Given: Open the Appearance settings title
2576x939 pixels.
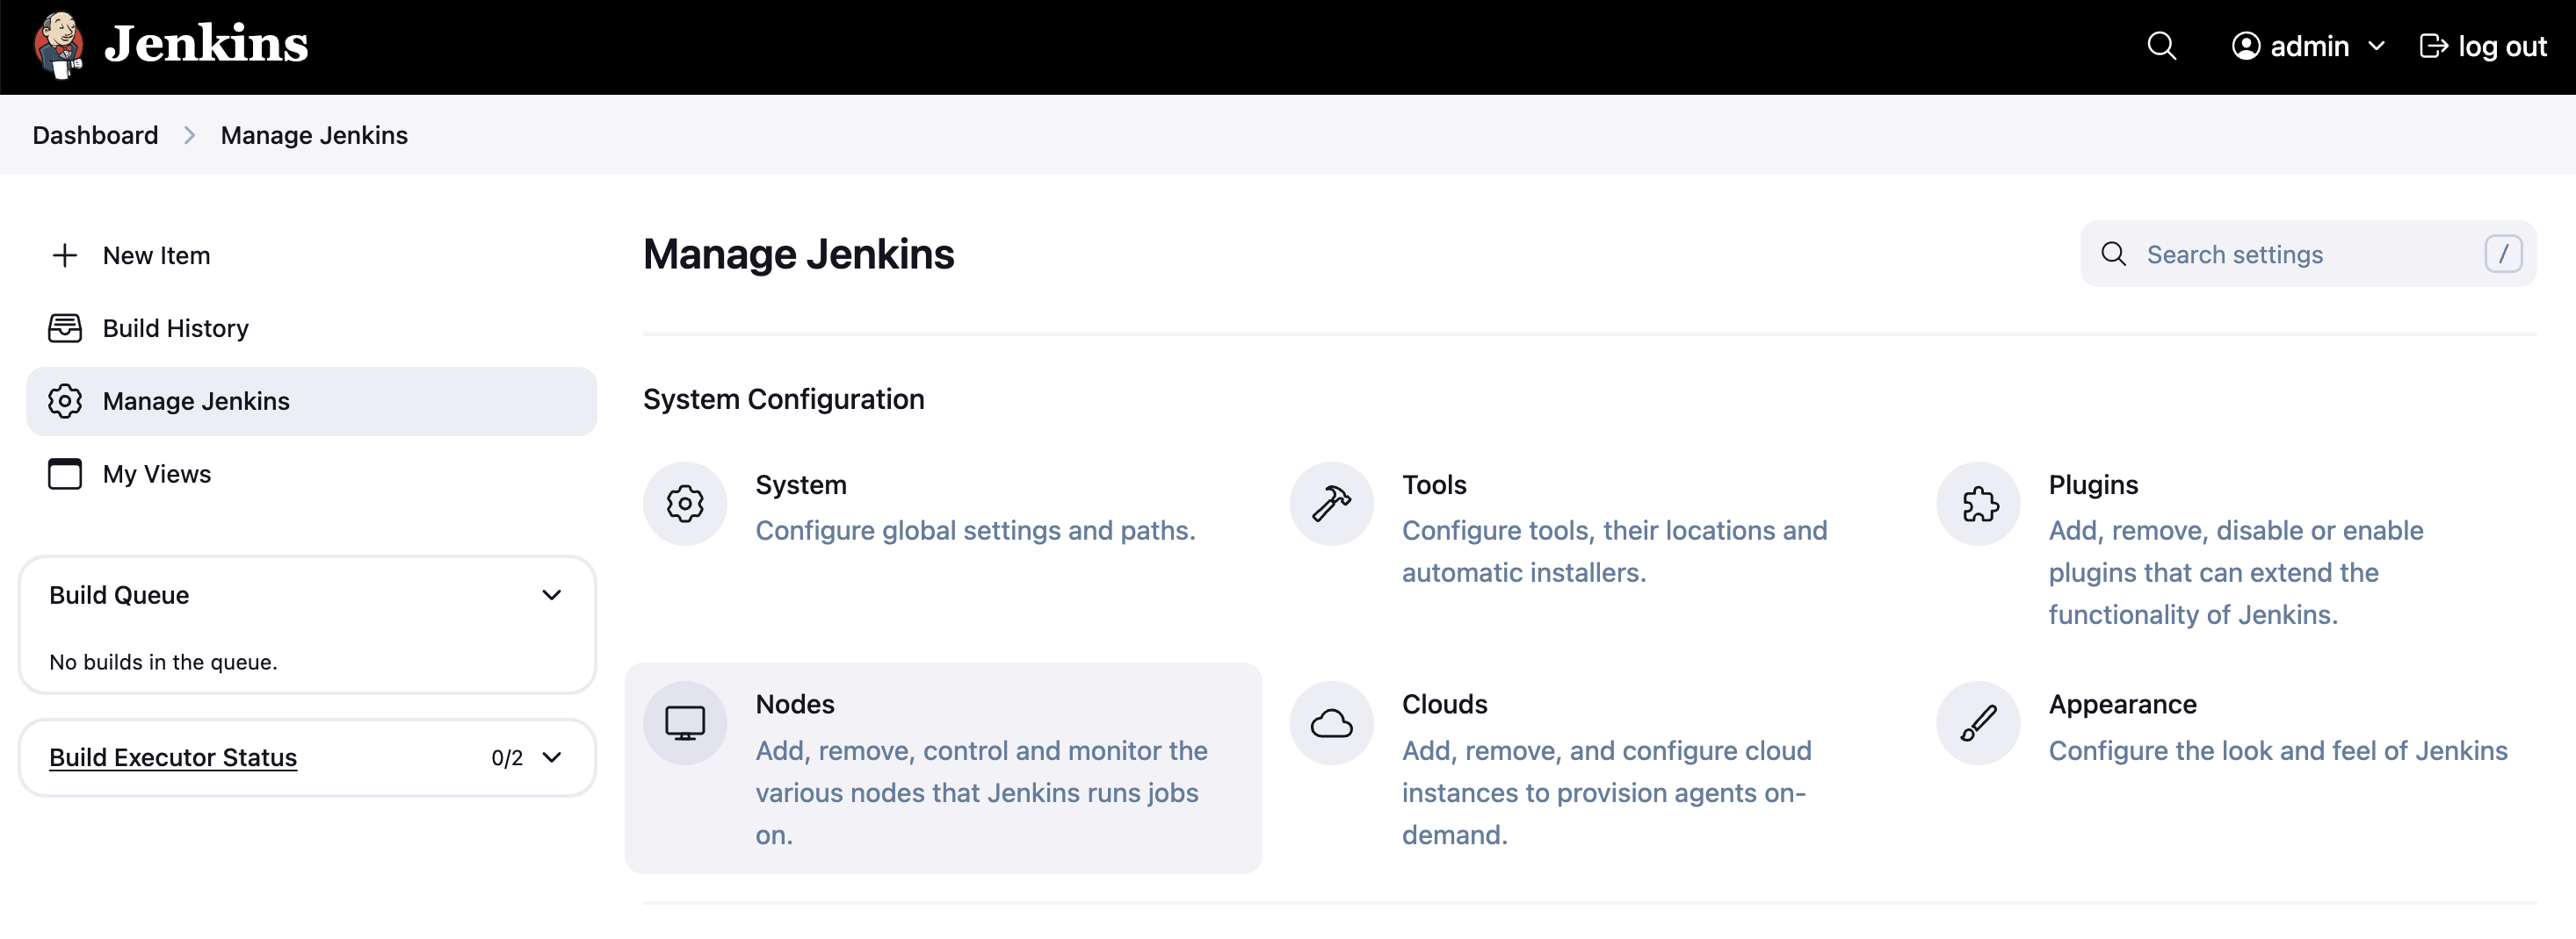Looking at the screenshot, I should 2122,706.
